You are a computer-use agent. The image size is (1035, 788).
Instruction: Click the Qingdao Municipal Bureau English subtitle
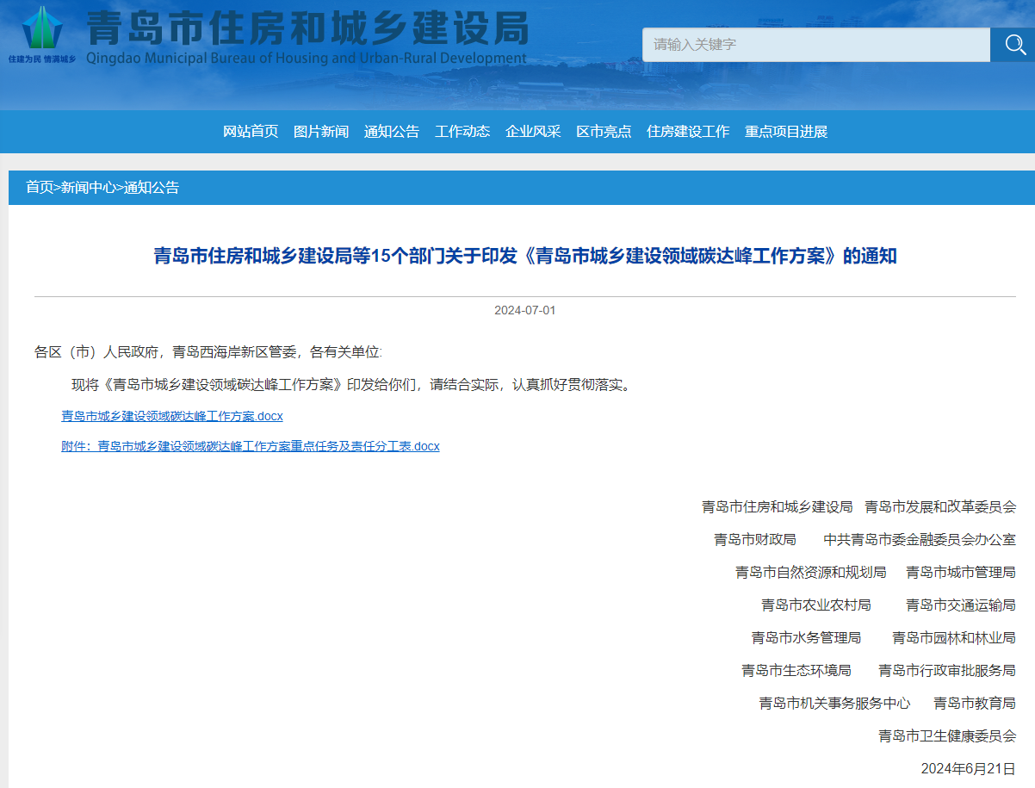(307, 59)
